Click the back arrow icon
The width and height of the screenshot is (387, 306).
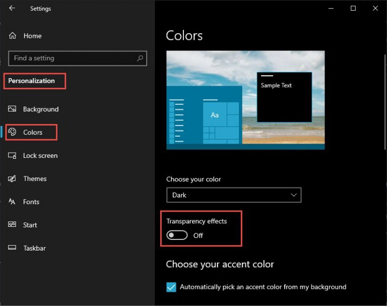coord(12,8)
